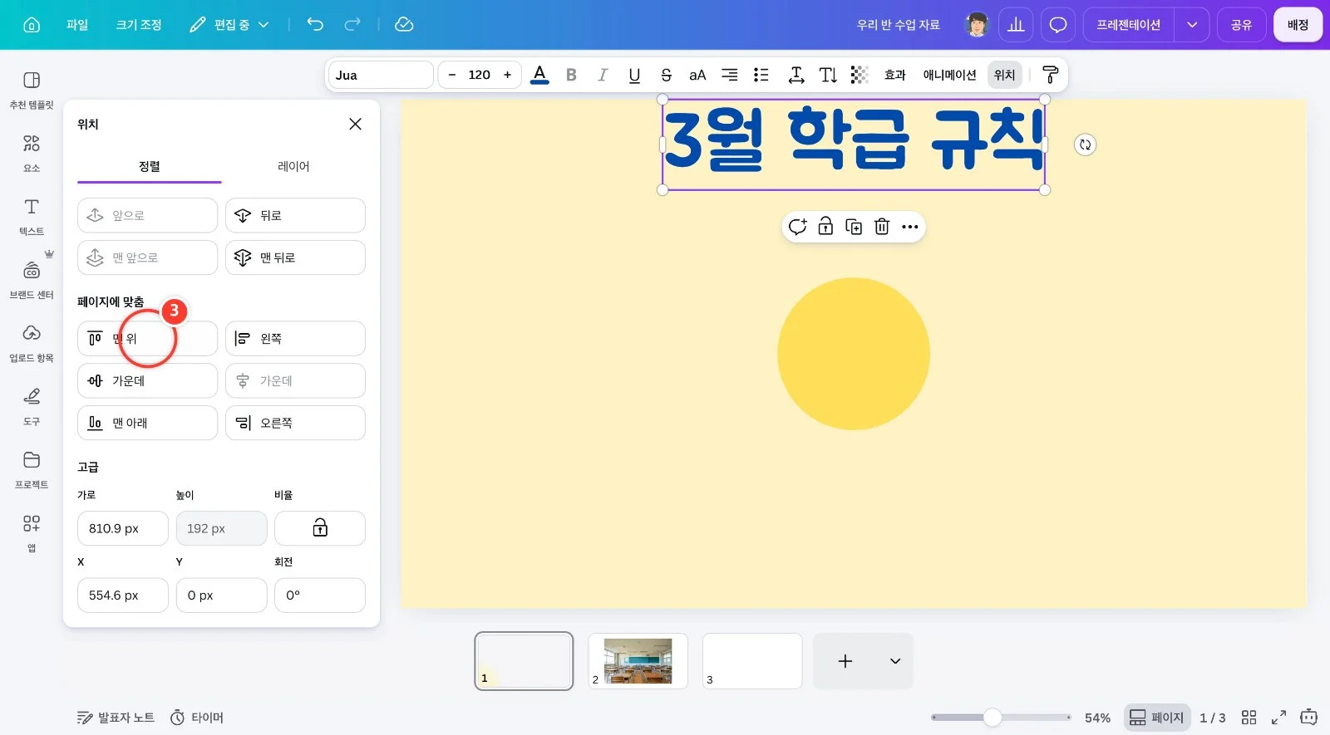
Task: Expand the 프레젠테이션 dropdown arrow
Action: pos(1191,25)
